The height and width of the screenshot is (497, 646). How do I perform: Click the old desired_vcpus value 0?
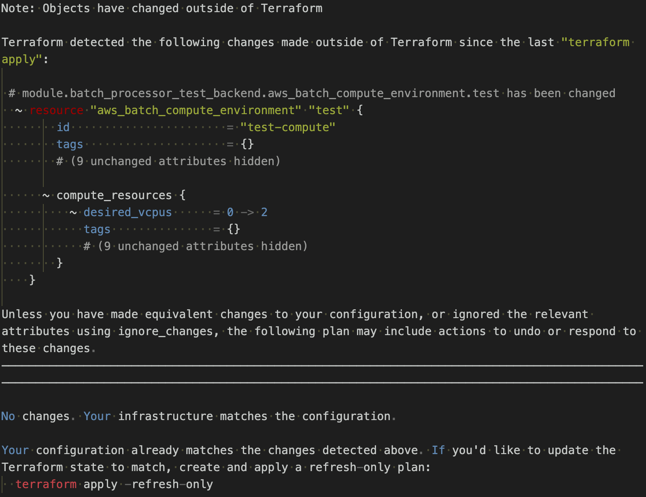(x=230, y=212)
